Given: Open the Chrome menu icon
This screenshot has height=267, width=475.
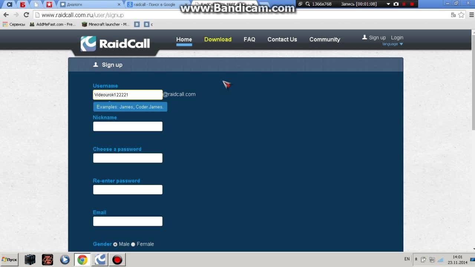Looking at the screenshot, I should (x=471, y=15).
